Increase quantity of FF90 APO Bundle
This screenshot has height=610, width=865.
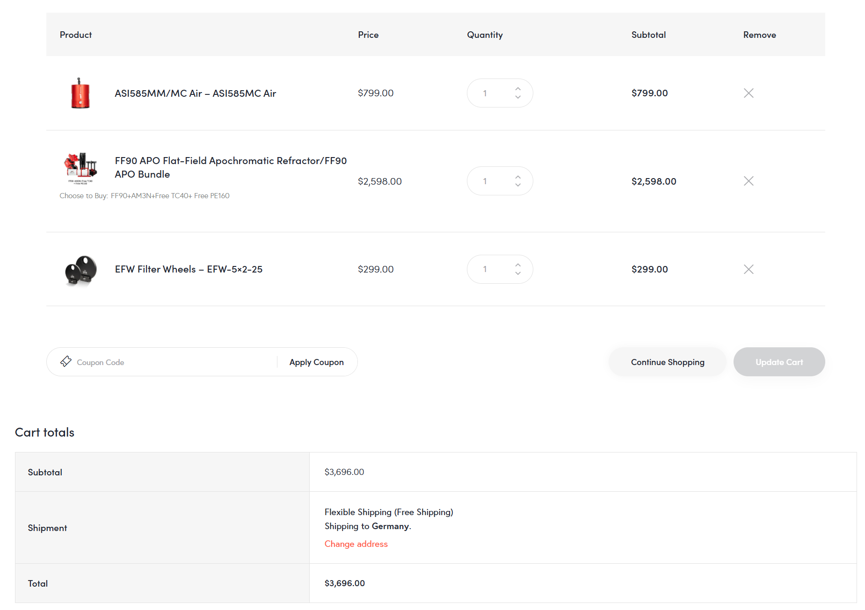[x=518, y=177]
